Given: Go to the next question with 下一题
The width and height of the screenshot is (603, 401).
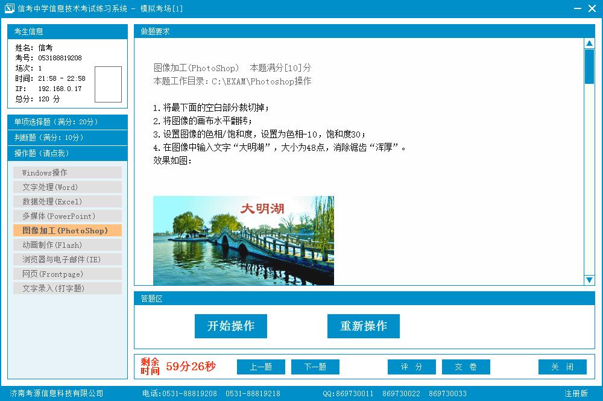Looking at the screenshot, I should (x=315, y=367).
